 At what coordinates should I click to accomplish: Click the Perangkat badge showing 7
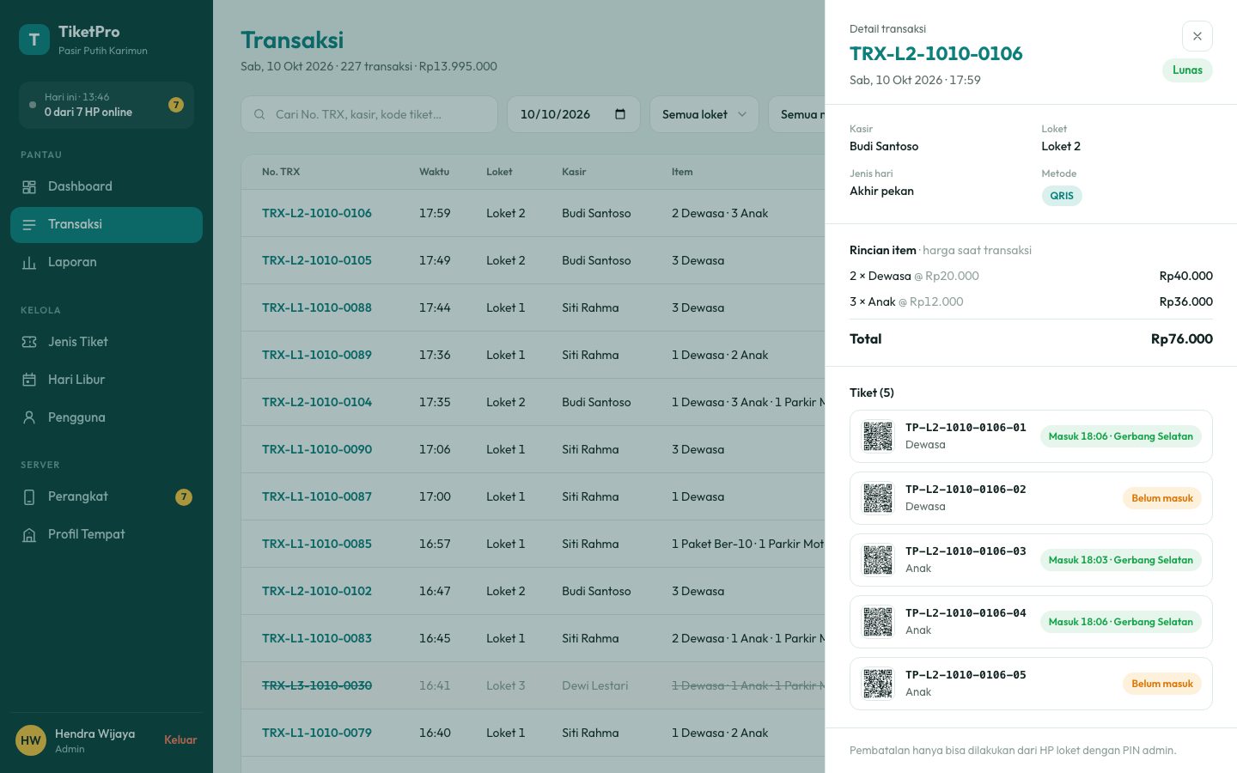click(184, 497)
